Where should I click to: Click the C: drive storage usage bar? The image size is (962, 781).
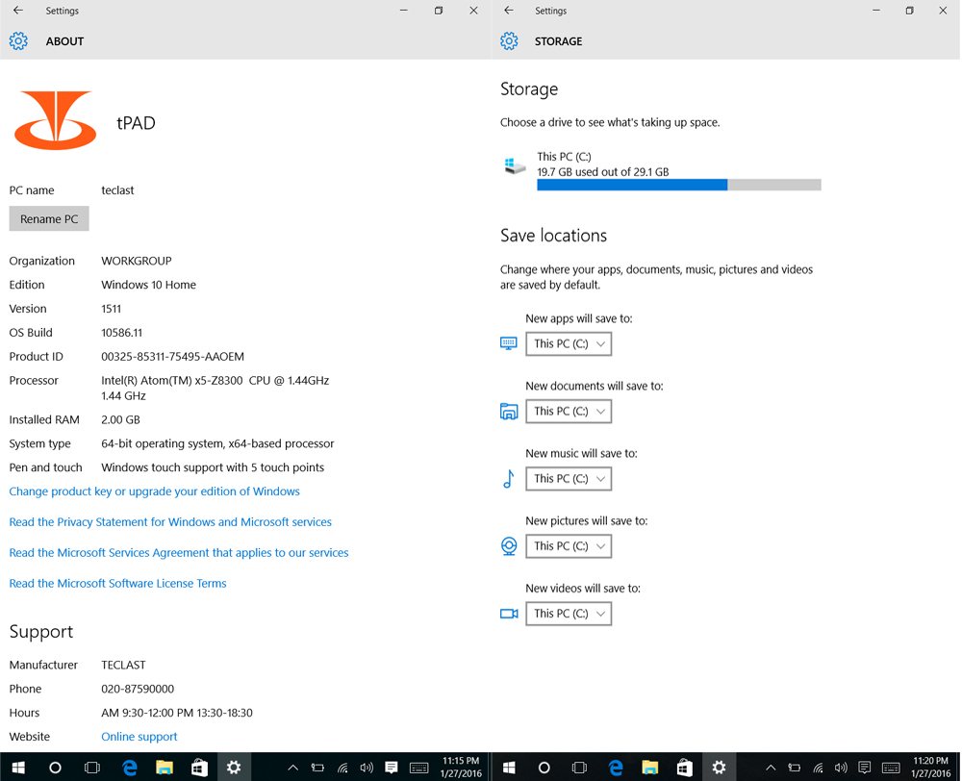click(679, 185)
